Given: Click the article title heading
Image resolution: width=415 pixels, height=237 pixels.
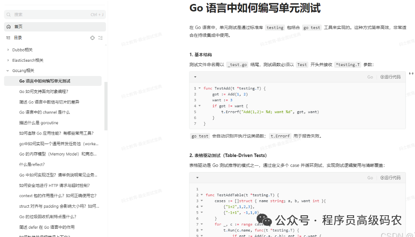Looking at the screenshot, I should pos(255,8).
